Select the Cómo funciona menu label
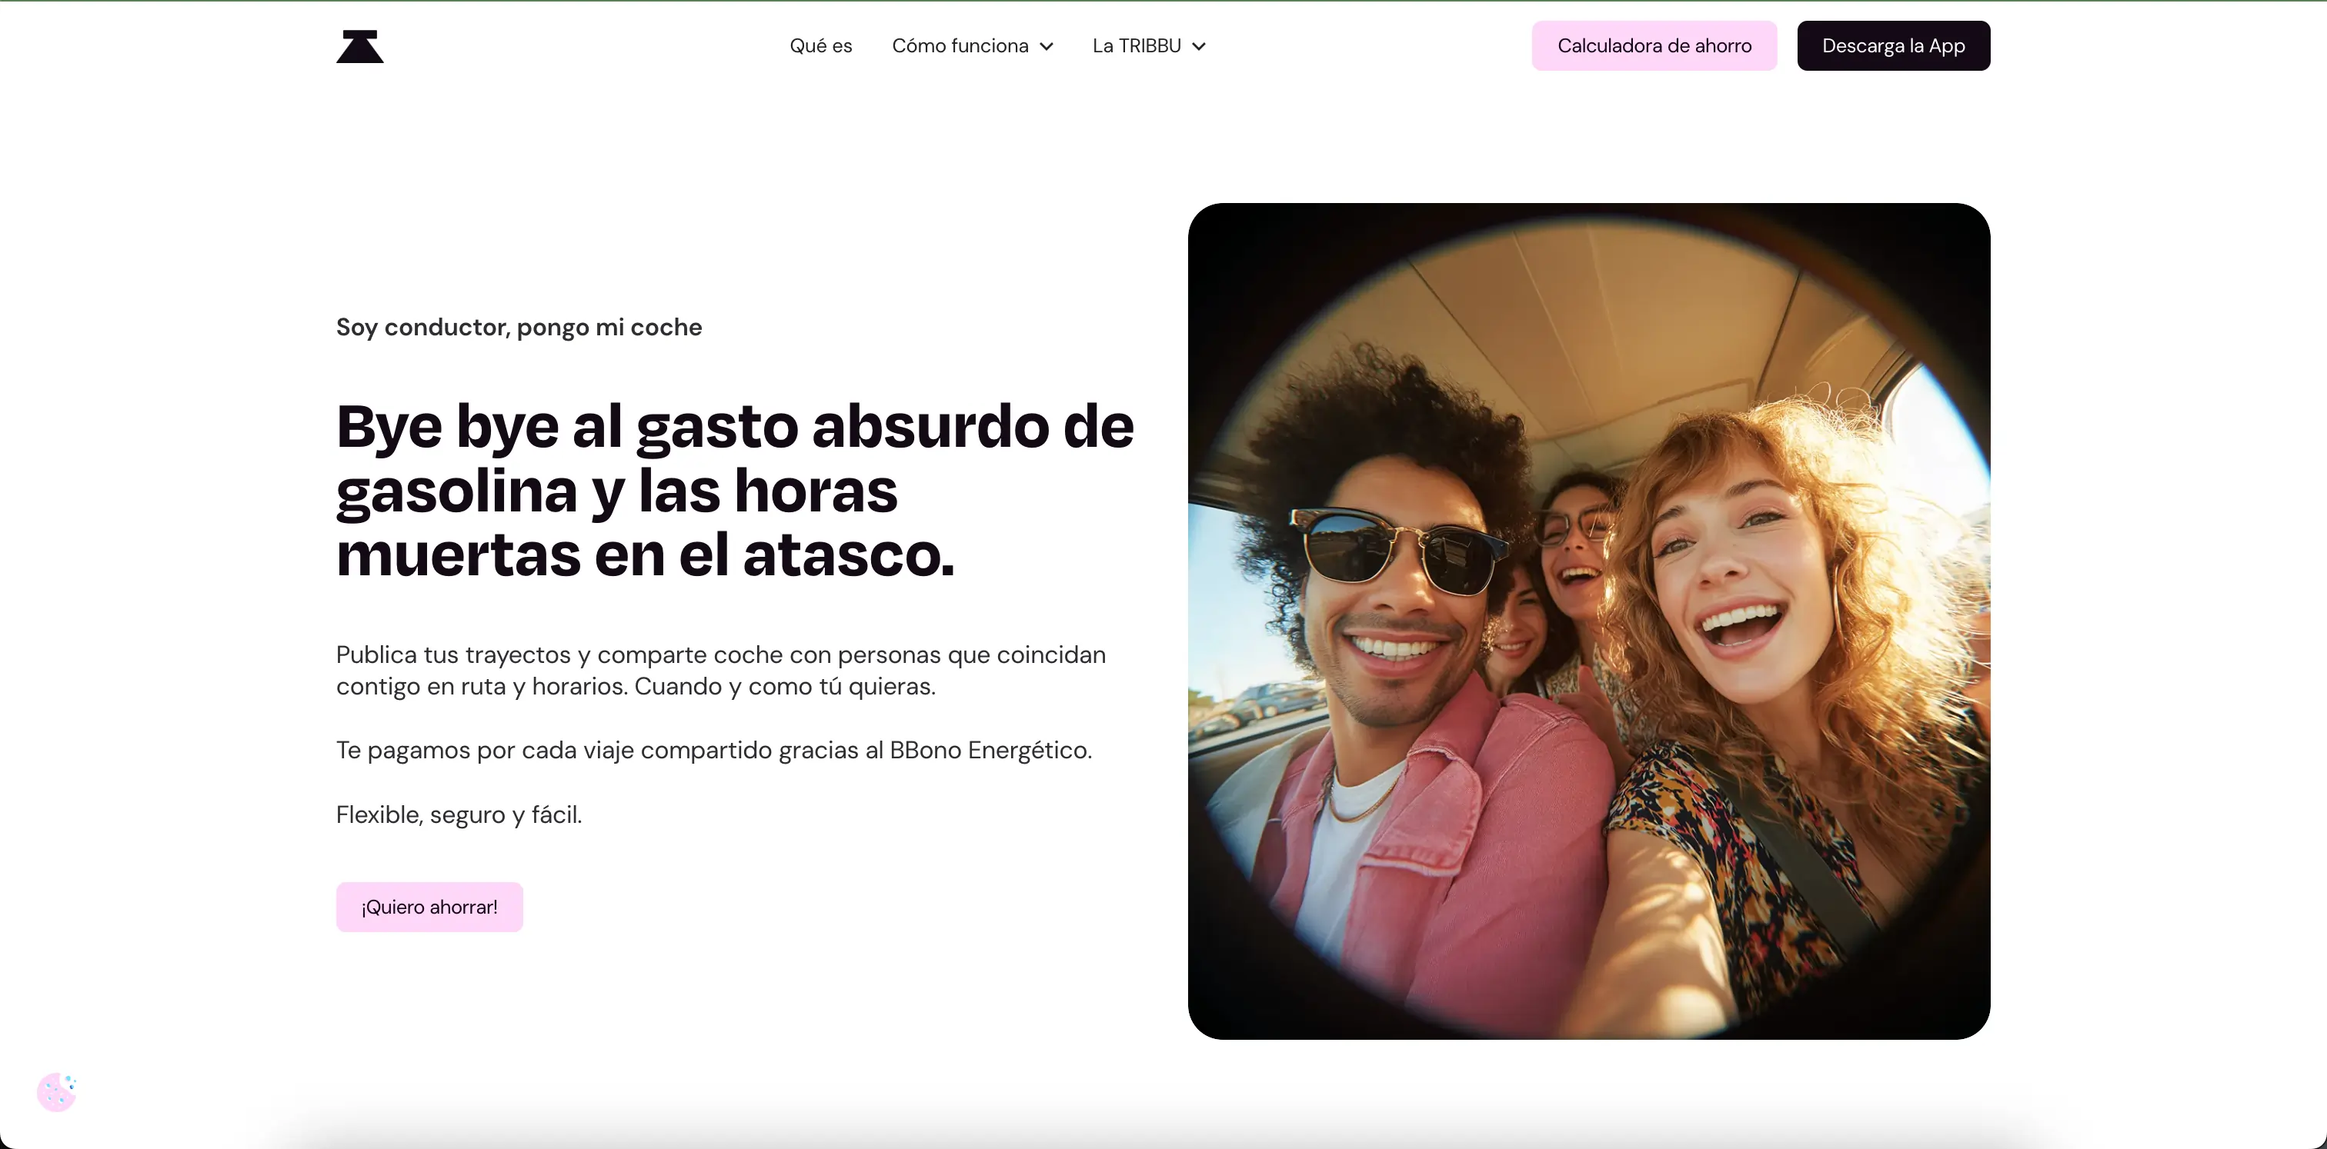This screenshot has width=2327, height=1149. 960,46
